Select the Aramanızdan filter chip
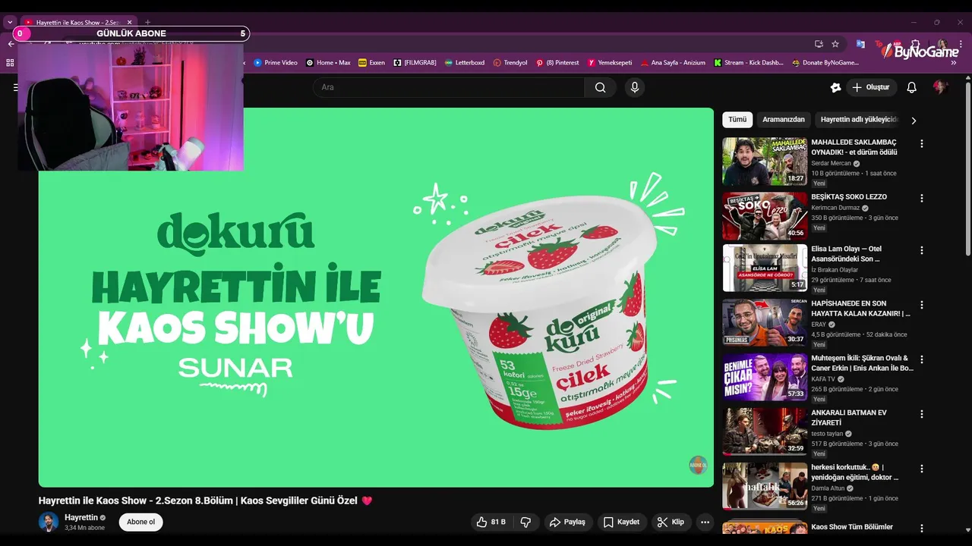Image resolution: width=972 pixels, height=546 pixels. (x=784, y=120)
